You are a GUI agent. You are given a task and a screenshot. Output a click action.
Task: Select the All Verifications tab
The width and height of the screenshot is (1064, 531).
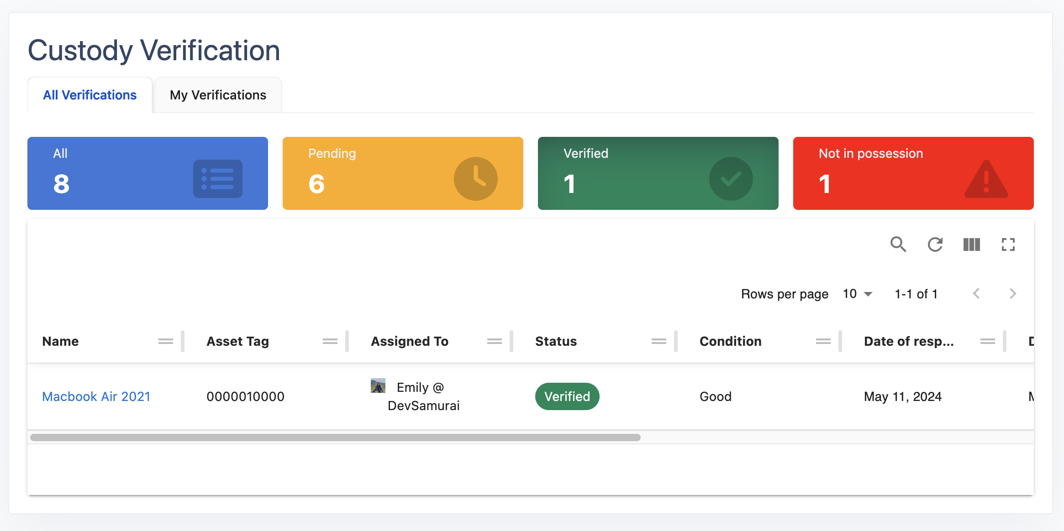click(90, 95)
